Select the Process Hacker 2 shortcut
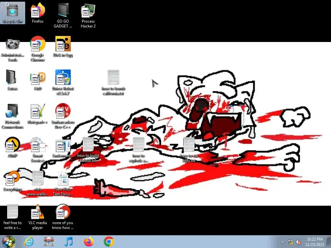The width and height of the screenshot is (331, 248). [x=88, y=15]
